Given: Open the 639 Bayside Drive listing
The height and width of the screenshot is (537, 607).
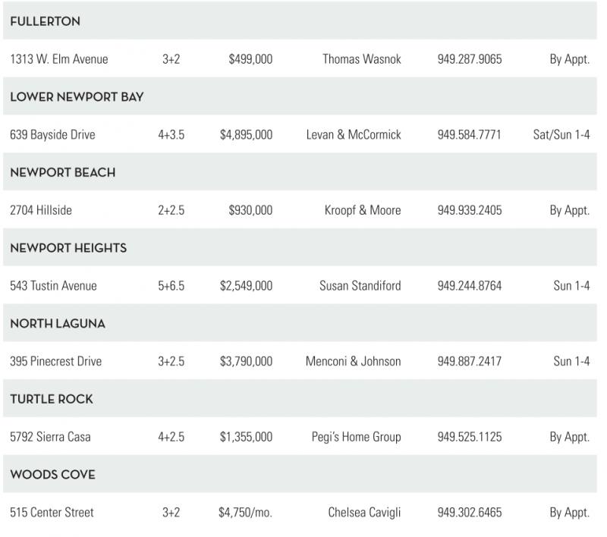Looking at the screenshot, I should click(x=52, y=135).
